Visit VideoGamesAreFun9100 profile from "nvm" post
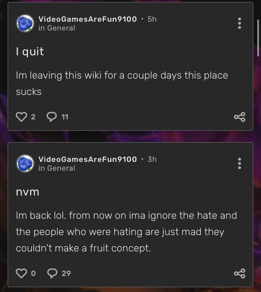261x292 pixels. [x=88, y=159]
